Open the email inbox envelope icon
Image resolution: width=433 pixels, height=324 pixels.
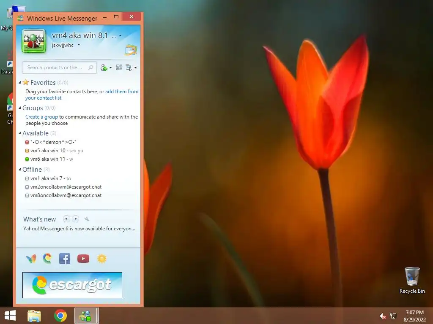(x=131, y=50)
